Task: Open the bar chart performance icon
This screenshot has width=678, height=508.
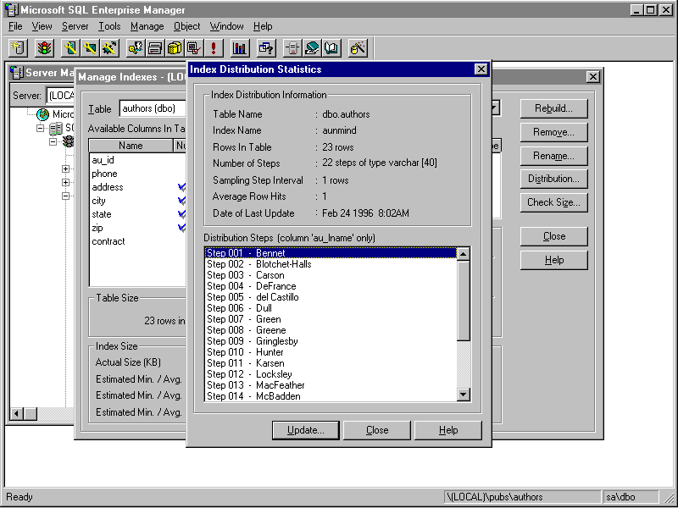Action: coord(240,48)
